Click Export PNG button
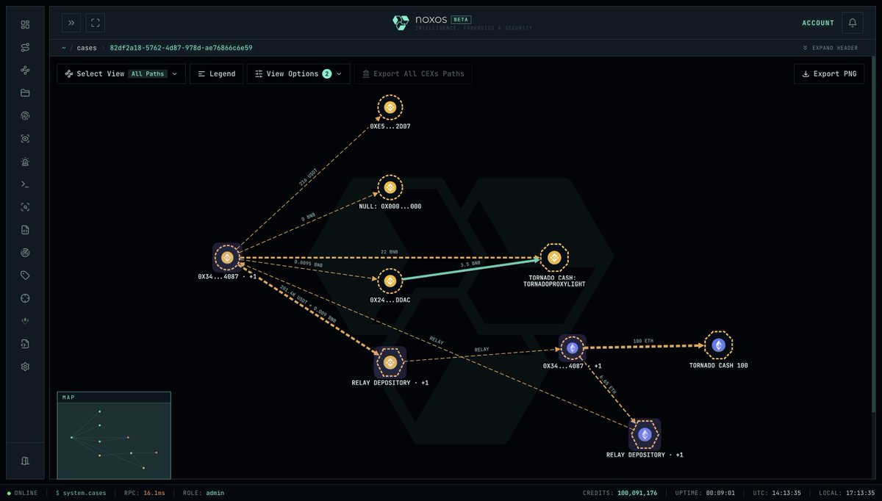Screen dimensions: 882x501 [828, 73]
